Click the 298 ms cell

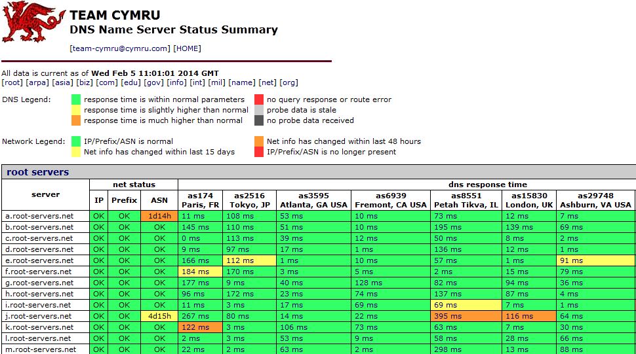click(466, 349)
